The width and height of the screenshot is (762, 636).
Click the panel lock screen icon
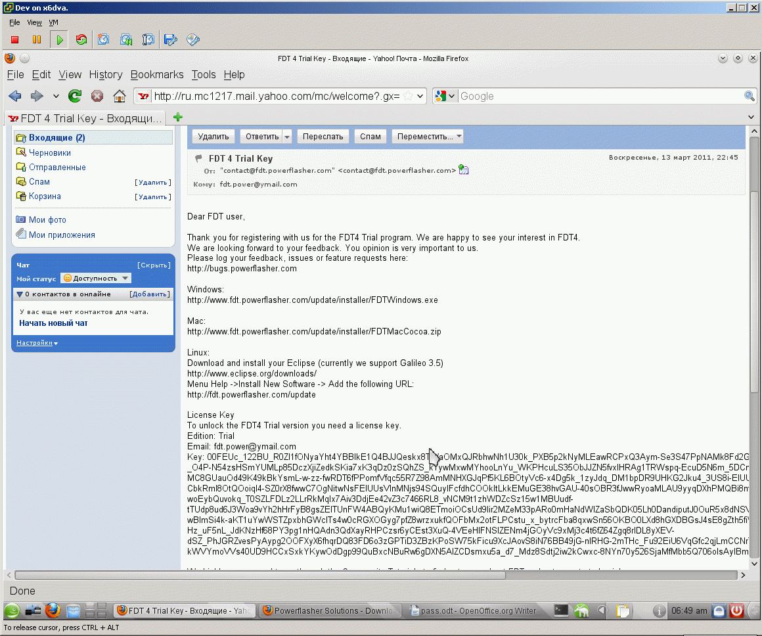coord(719,610)
